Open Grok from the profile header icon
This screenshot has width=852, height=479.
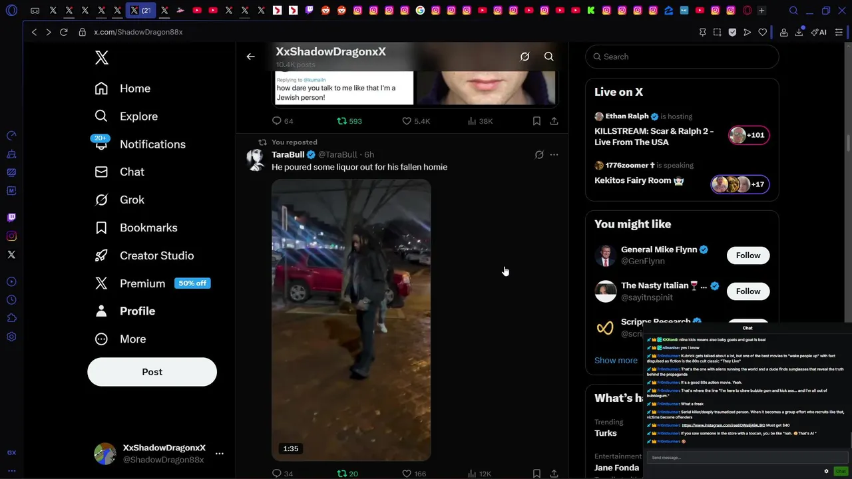(x=525, y=57)
